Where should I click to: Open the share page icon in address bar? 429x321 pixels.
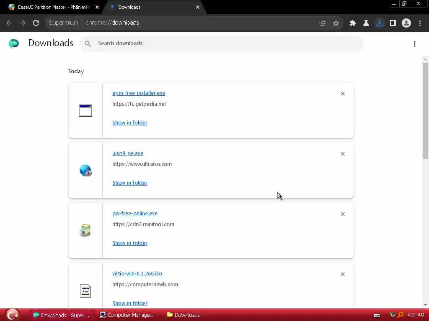tap(322, 23)
